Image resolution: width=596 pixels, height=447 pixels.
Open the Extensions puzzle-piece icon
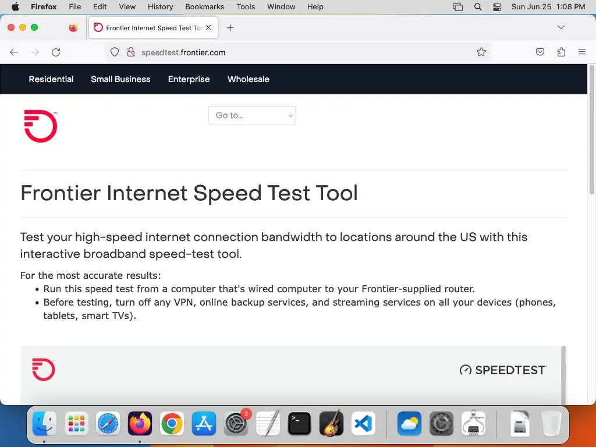[x=561, y=52]
